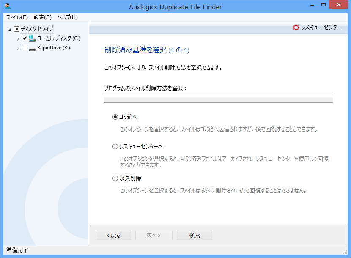Select the レスキューセンターへ radio option
Screen dimensions: 351x258
click(x=115, y=147)
